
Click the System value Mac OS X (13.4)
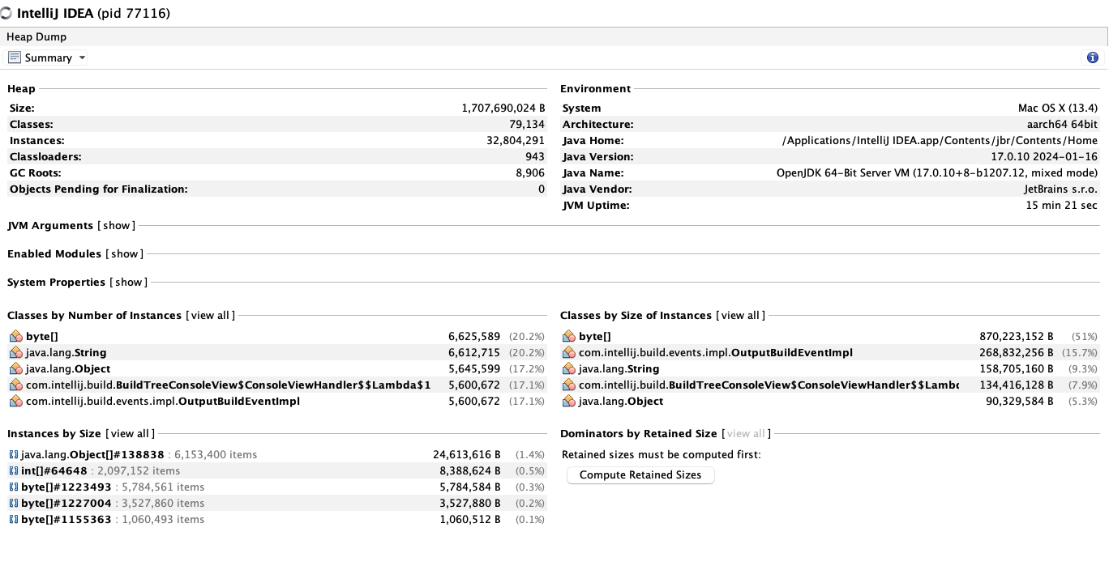tap(1058, 108)
